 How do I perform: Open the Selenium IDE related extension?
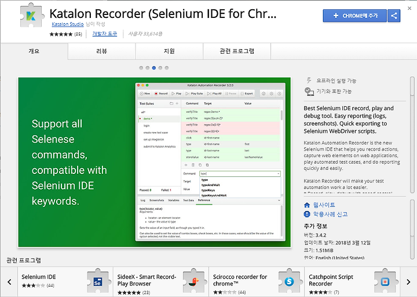point(65,282)
